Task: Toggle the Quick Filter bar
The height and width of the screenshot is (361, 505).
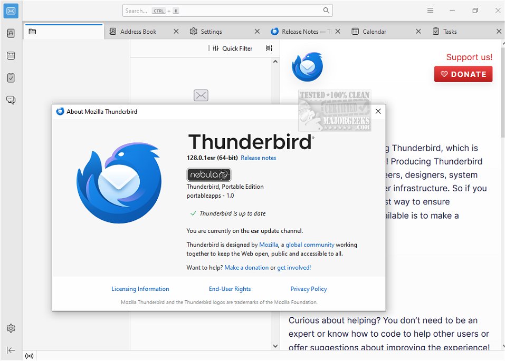Action: pyautogui.click(x=233, y=48)
